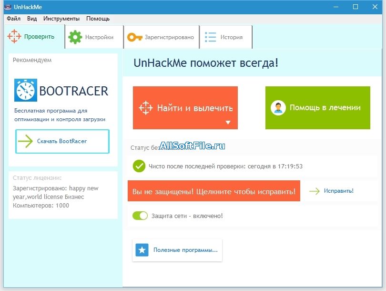Click the Бесплатная программа для оптимизации description
386x291 pixels.
pos(60,115)
